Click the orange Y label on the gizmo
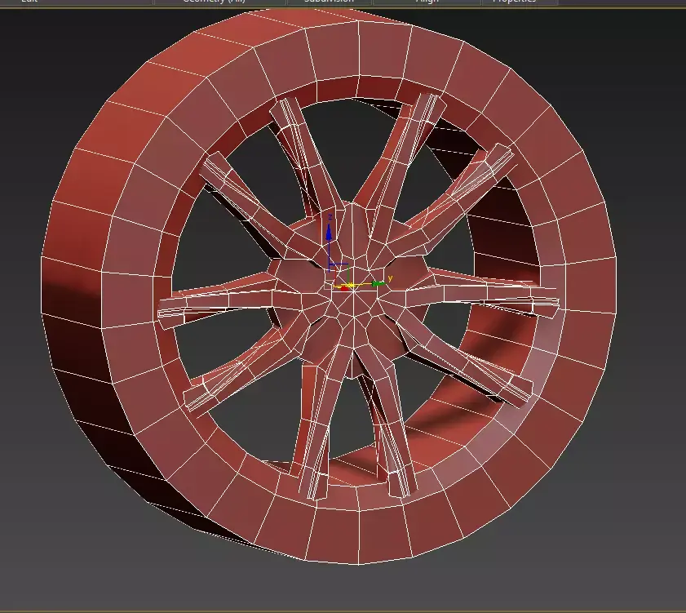The width and height of the screenshot is (686, 613). (x=390, y=278)
